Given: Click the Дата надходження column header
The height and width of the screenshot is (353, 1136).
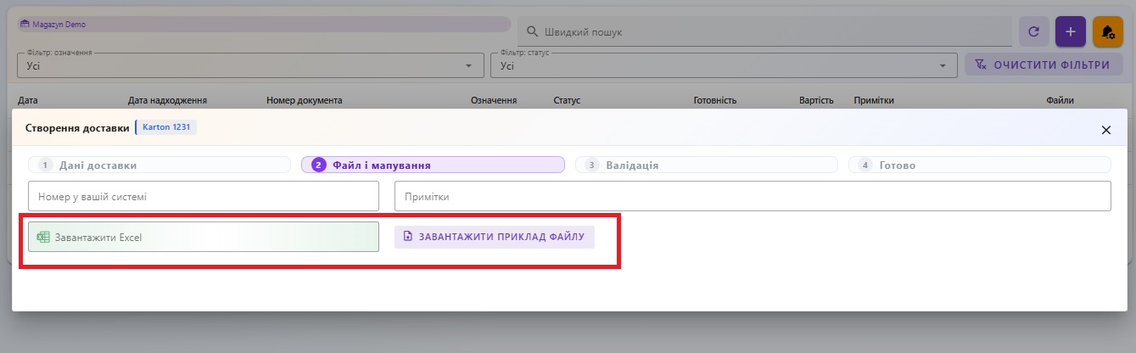Looking at the screenshot, I should [x=168, y=100].
